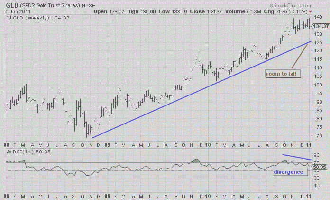Select the Low 133.10 value
This screenshot has width=330, height=200.
pyautogui.click(x=173, y=11)
